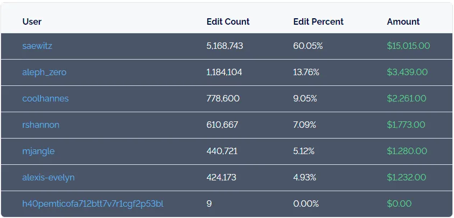The width and height of the screenshot is (454, 218).
Task: Open the saewitz user link
Action: (x=37, y=46)
